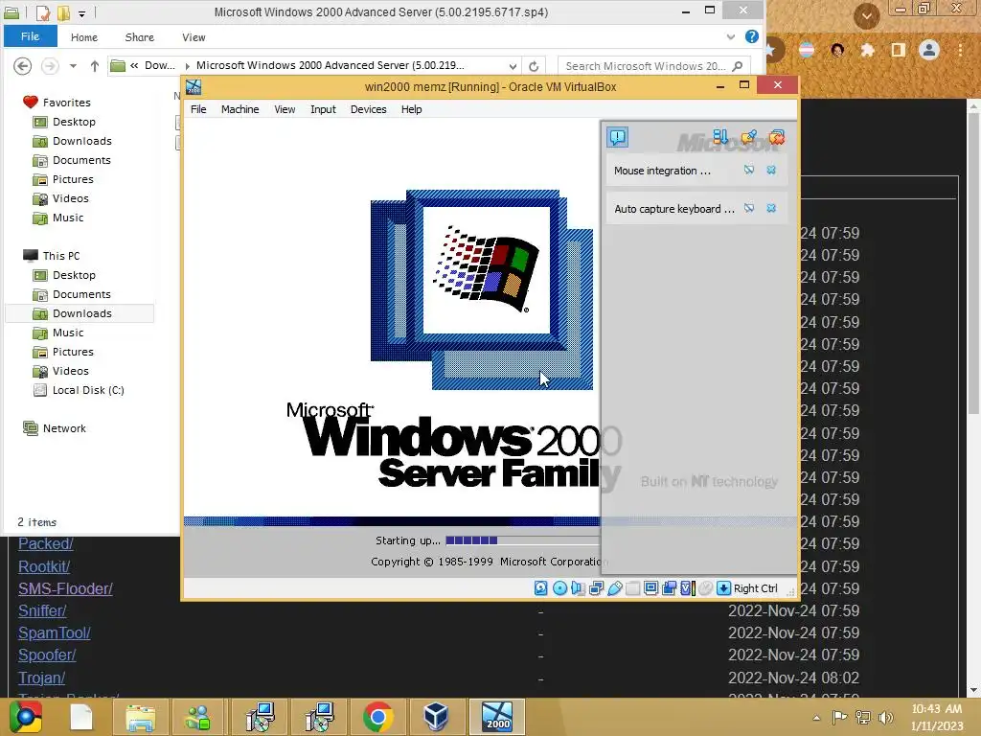Click the Chrome profile avatar icon
Viewport: 981px width, 736px height.
pos(929,50)
